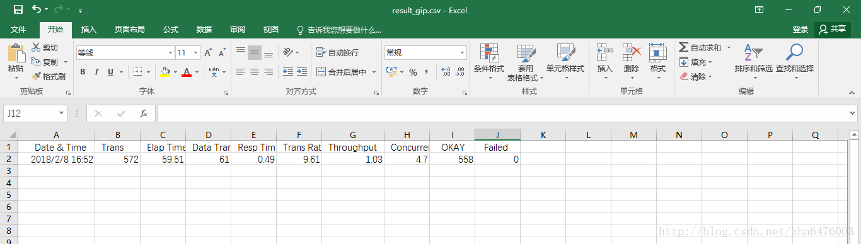This screenshot has width=861, height=244.
Task: Toggle underline formatting
Action: tap(110, 72)
